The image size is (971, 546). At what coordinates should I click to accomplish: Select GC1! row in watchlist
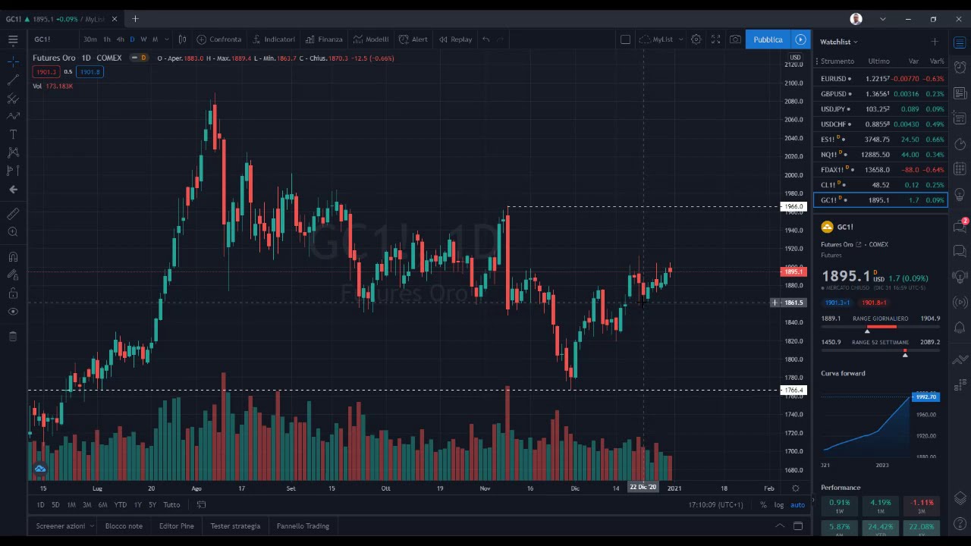[880, 200]
